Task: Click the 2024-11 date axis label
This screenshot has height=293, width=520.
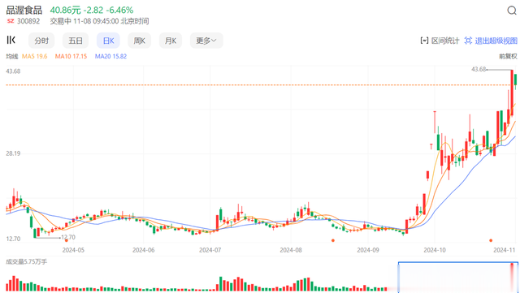Action: [x=505, y=250]
